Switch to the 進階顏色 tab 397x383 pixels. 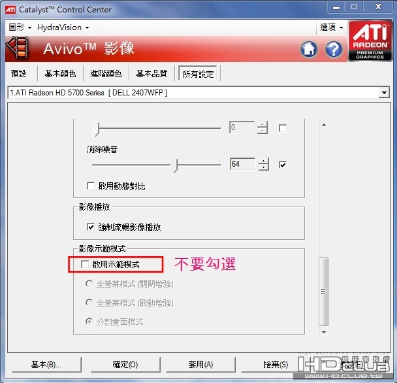coord(106,73)
